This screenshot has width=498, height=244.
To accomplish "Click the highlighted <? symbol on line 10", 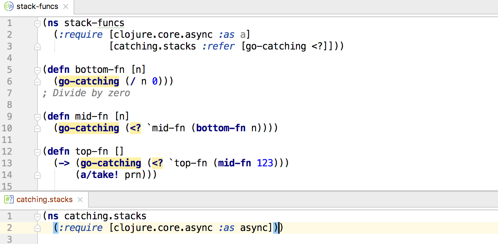I will [135, 128].
